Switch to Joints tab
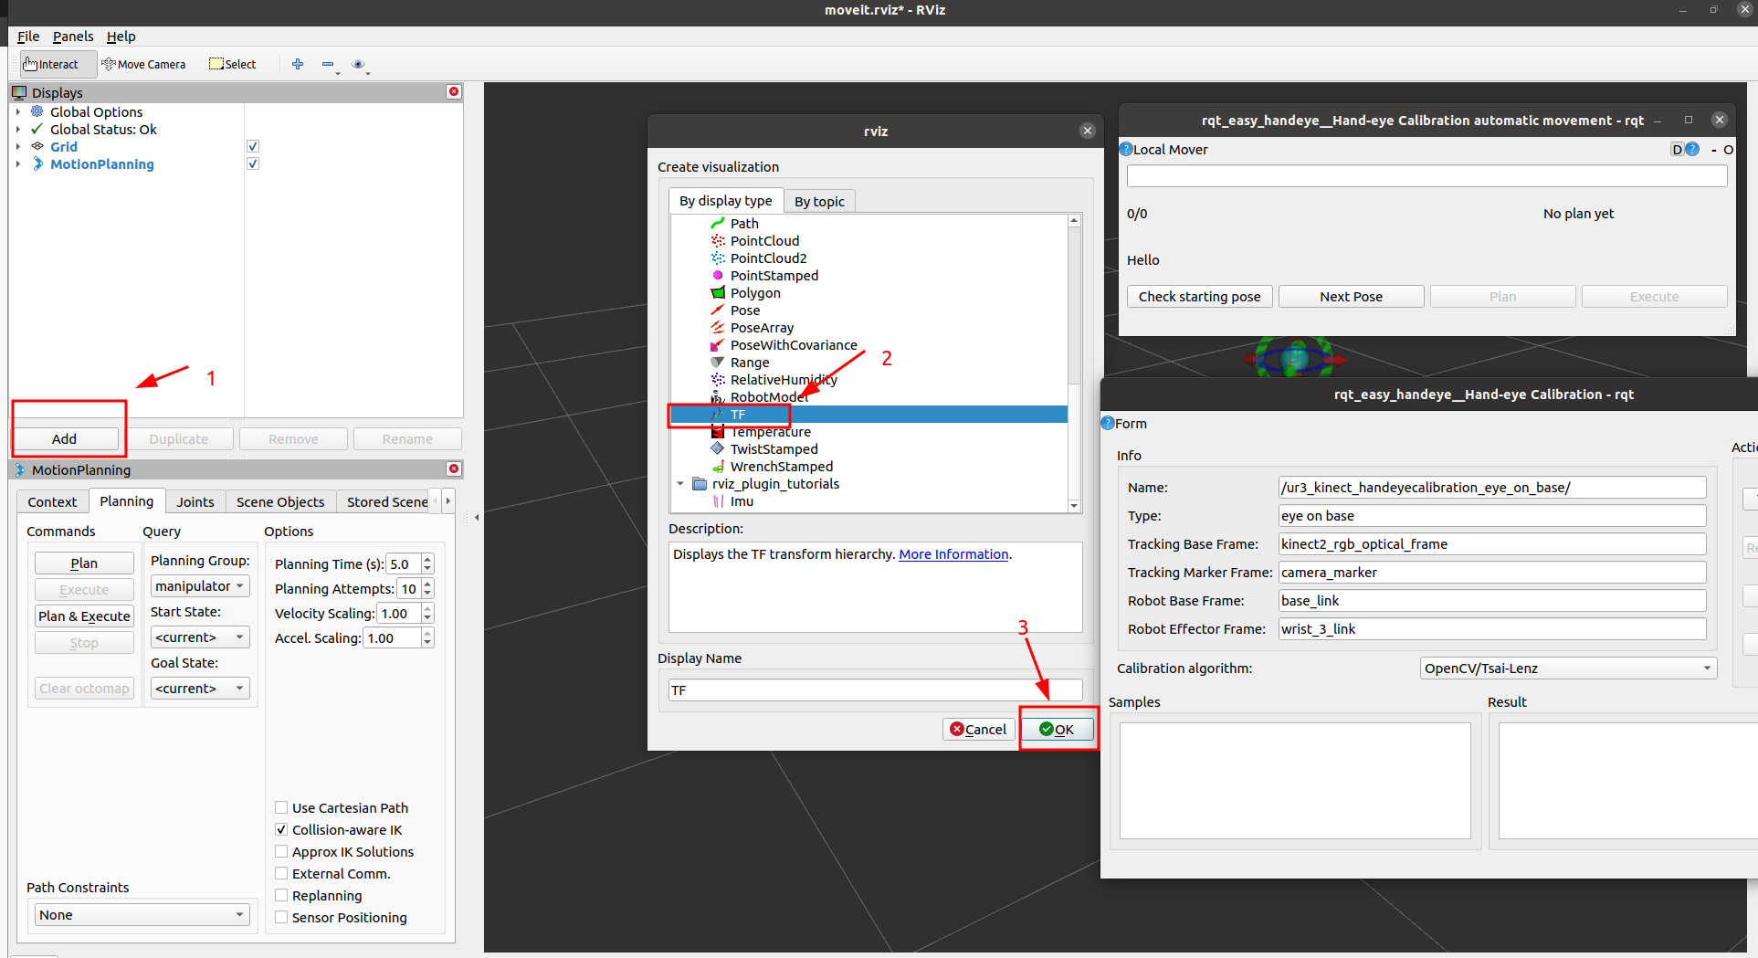1758x958 pixels. pyautogui.click(x=195, y=501)
